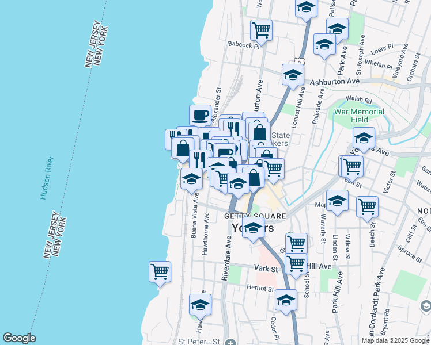Click the 'Victor St' street label
431x345 pixels.
[x=390, y=182]
